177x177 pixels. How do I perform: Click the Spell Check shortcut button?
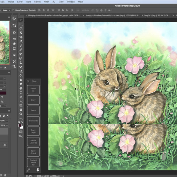[x=33, y=152]
